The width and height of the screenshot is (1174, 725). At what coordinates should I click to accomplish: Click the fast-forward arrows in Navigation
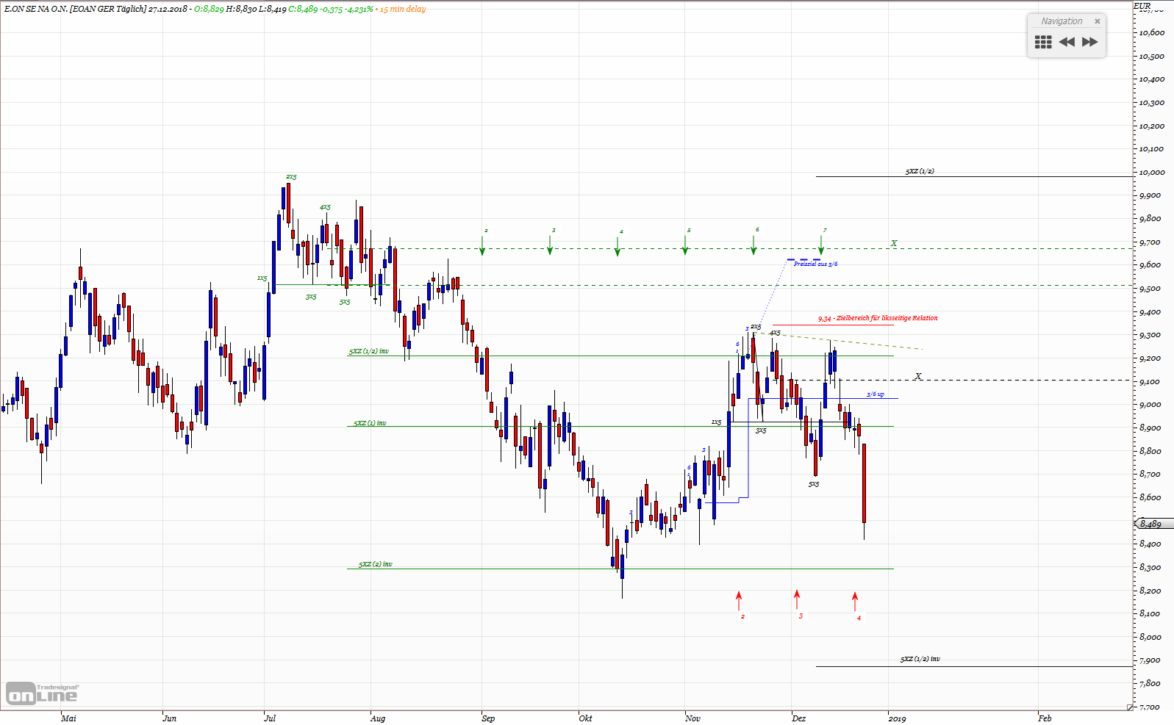pos(1090,42)
